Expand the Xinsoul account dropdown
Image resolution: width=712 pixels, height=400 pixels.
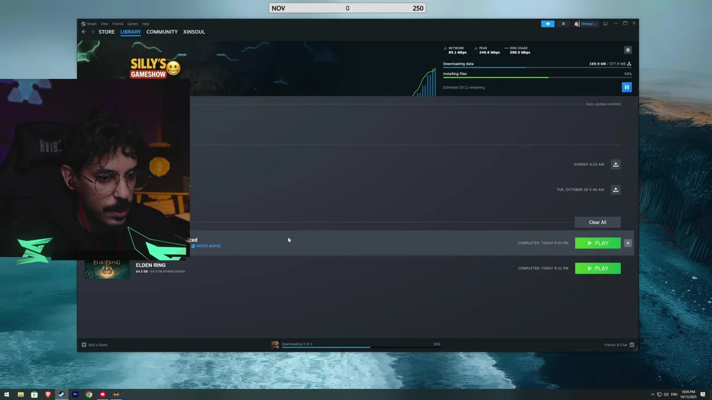pos(586,24)
